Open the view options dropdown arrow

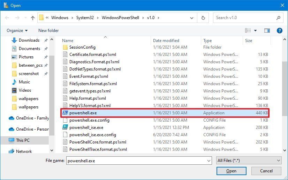pos(255,31)
